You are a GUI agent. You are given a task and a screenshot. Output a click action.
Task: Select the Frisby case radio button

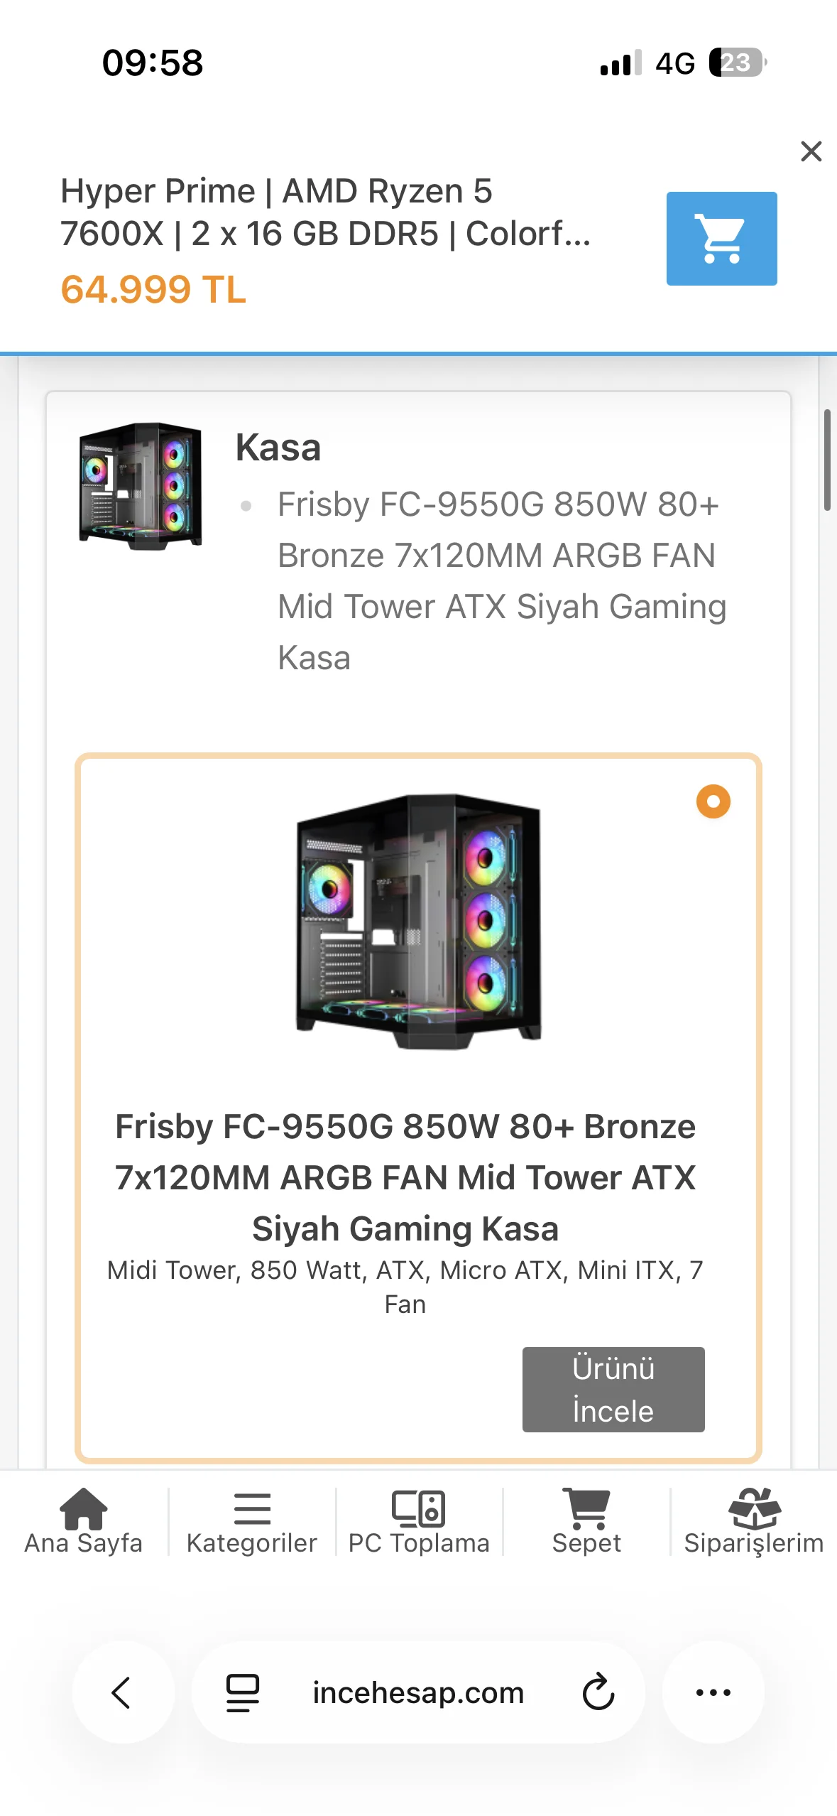pos(713,802)
